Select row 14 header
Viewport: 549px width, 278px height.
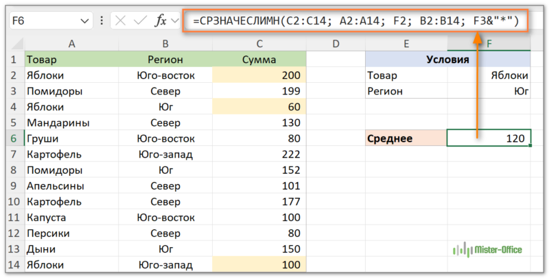click(x=13, y=264)
